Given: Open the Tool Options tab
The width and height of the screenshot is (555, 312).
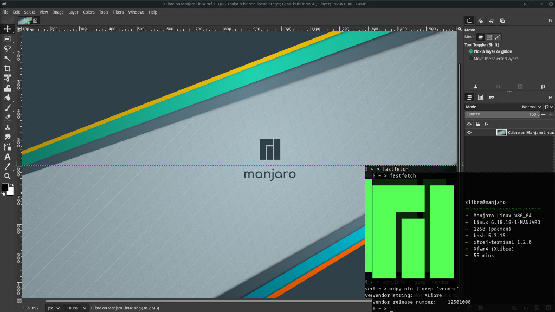Looking at the screenshot, I should (469, 21).
